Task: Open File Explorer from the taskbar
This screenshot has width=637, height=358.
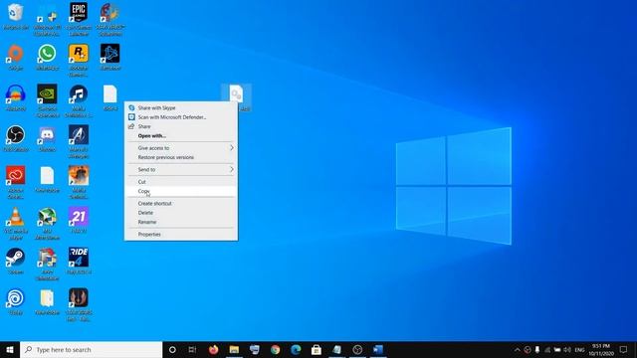Action: (234, 349)
